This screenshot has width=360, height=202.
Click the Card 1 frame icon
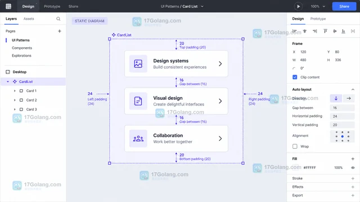(21, 91)
